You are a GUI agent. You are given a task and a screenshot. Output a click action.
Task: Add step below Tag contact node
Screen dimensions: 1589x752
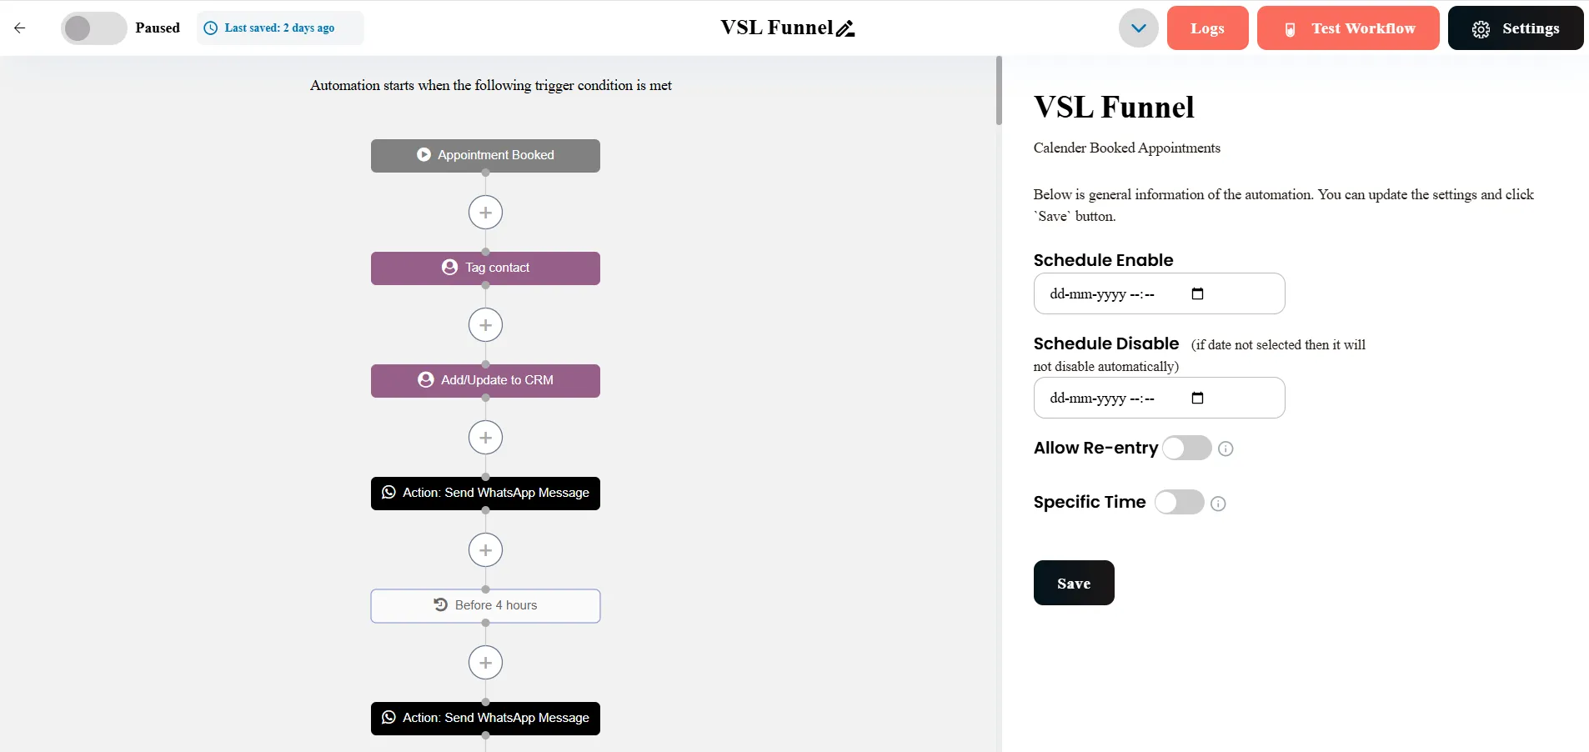click(485, 325)
